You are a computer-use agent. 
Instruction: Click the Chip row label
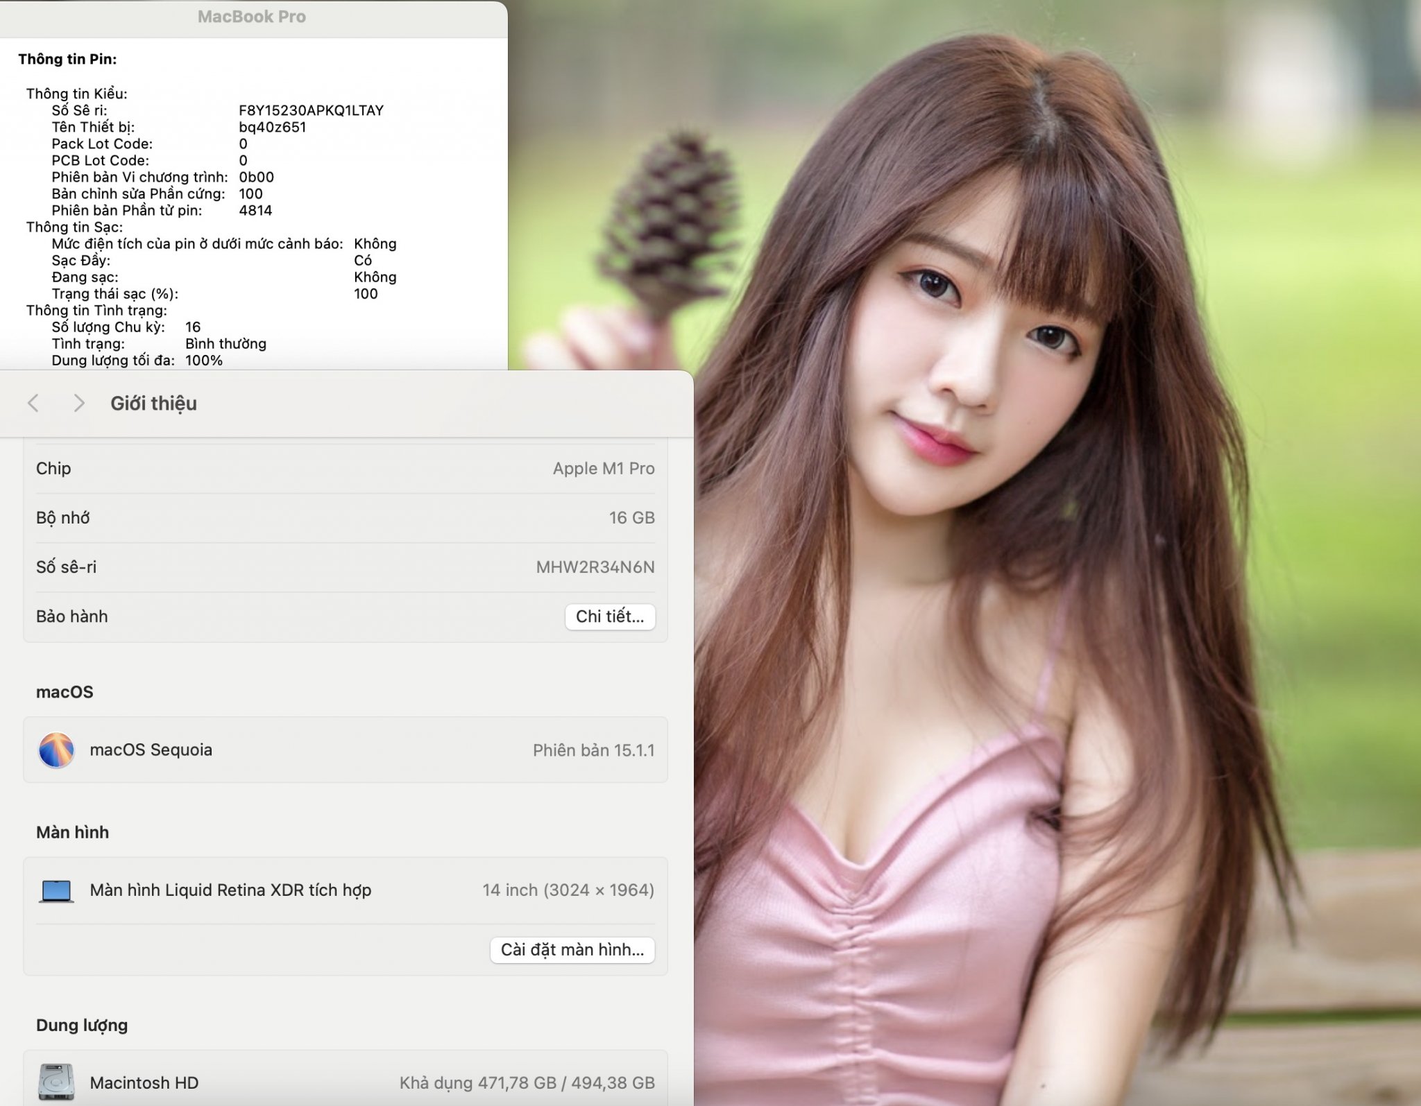53,469
